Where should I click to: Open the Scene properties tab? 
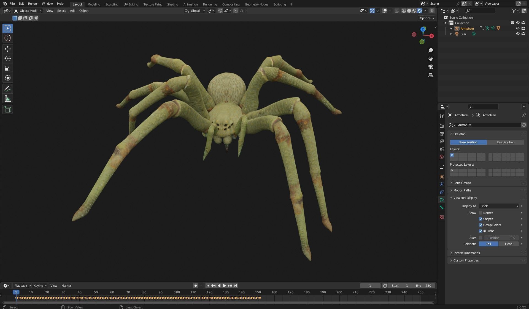tap(442, 149)
